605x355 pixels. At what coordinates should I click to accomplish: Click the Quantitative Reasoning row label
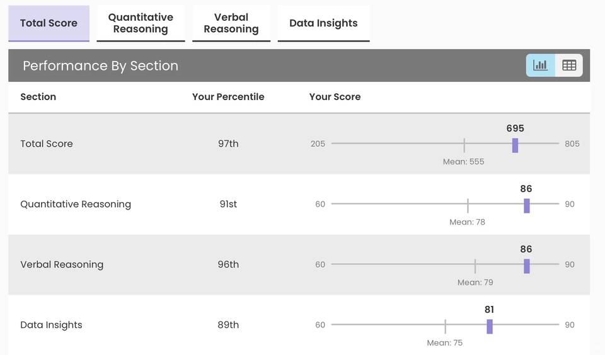[76, 204]
